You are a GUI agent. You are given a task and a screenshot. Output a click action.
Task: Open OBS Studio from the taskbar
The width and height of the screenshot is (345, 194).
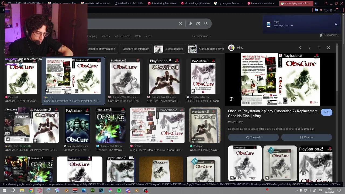(x=146, y=190)
